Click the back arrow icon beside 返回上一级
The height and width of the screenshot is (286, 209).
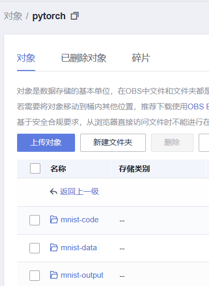click(x=53, y=192)
